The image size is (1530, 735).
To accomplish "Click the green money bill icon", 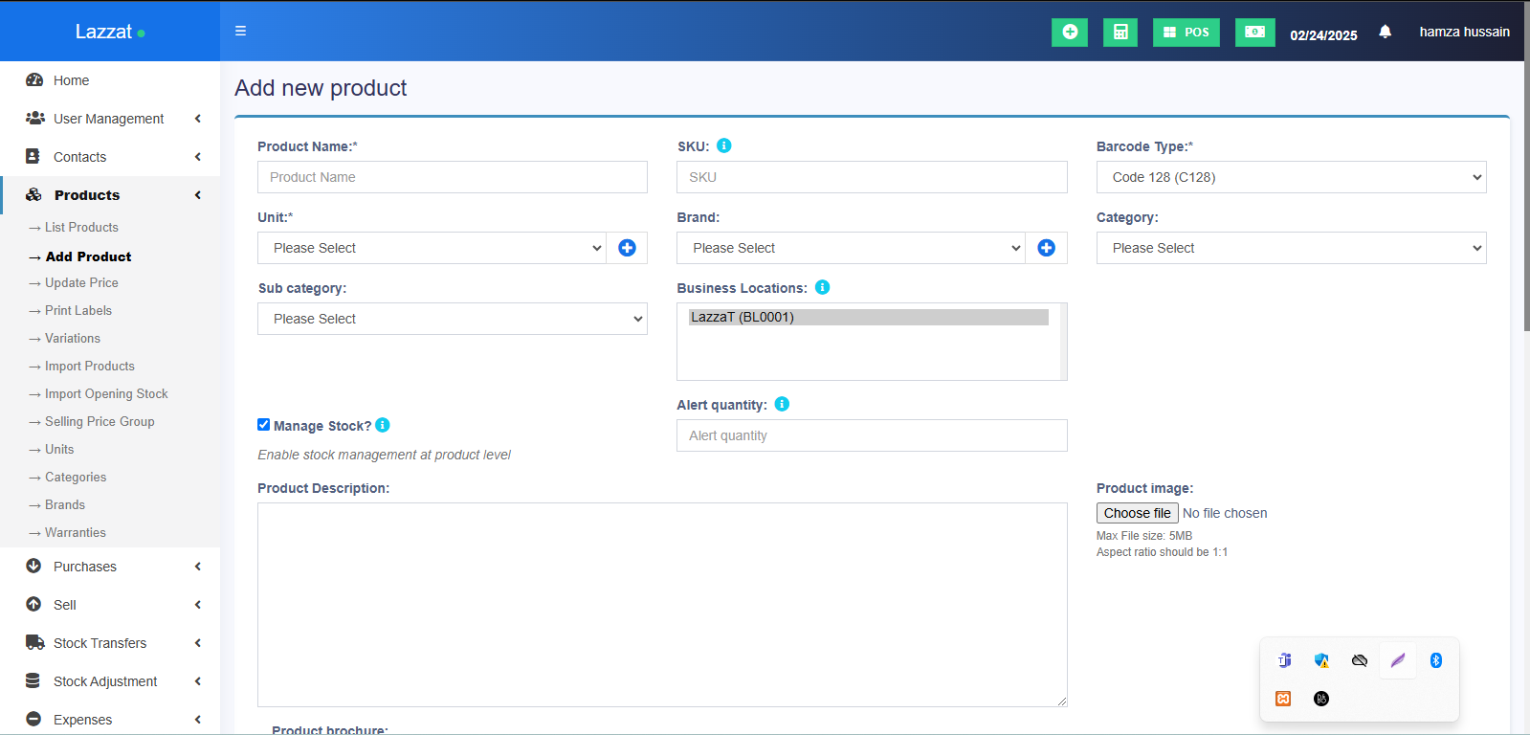I will 1254,33.
